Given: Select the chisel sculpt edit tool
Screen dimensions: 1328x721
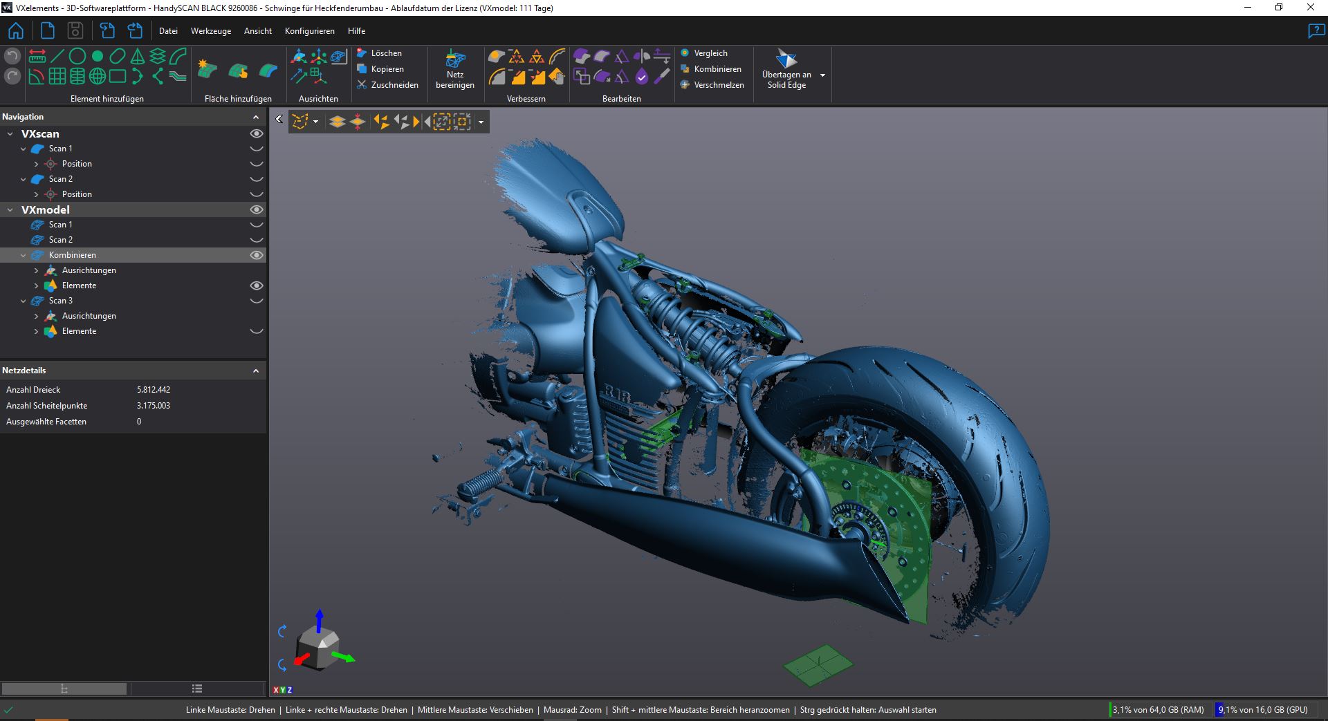Looking at the screenshot, I should click(662, 76).
